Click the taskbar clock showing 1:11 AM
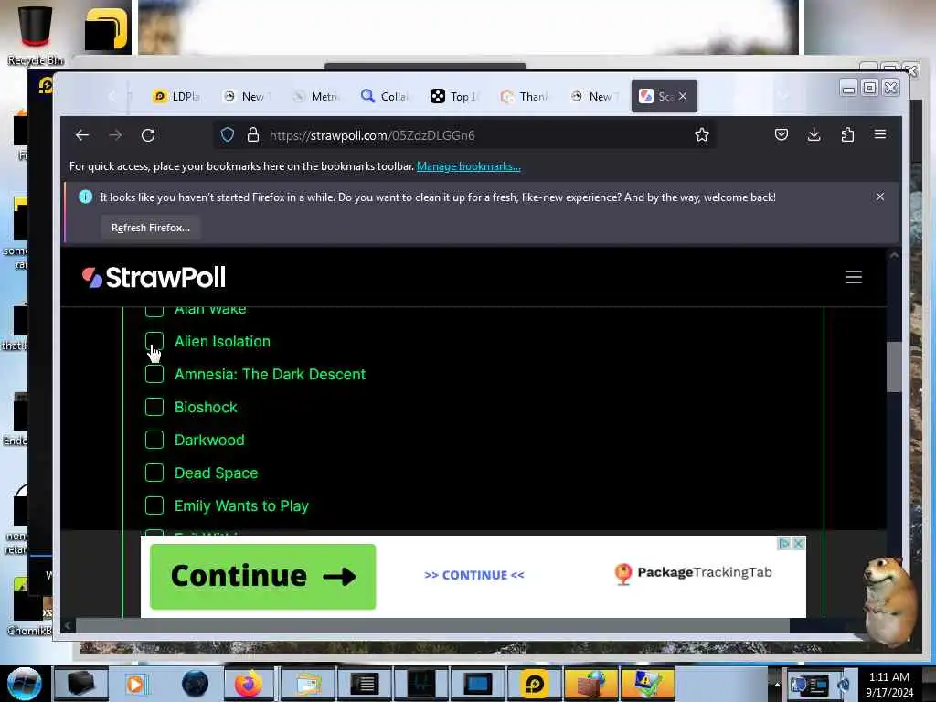The height and width of the screenshot is (702, 936). (x=889, y=684)
